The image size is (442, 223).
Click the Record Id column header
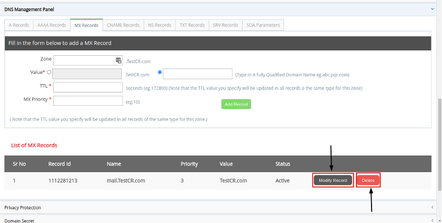click(x=60, y=164)
